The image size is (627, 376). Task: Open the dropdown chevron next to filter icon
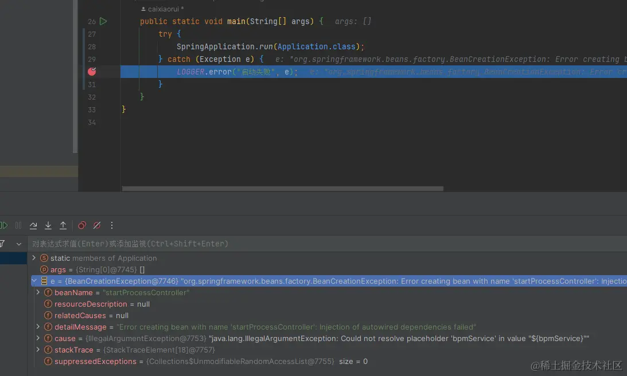[19, 244]
